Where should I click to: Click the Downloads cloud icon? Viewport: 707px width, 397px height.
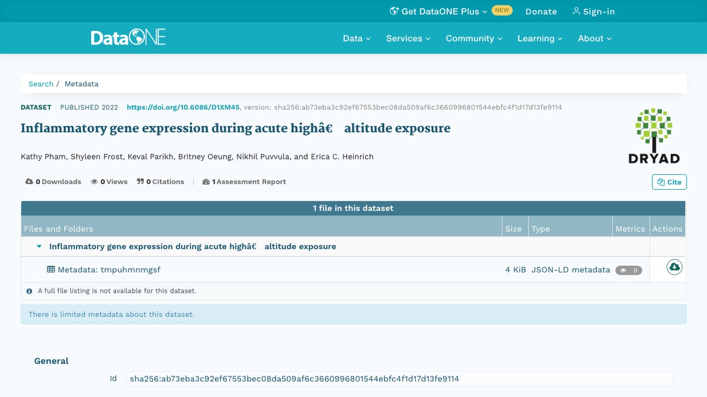29,181
